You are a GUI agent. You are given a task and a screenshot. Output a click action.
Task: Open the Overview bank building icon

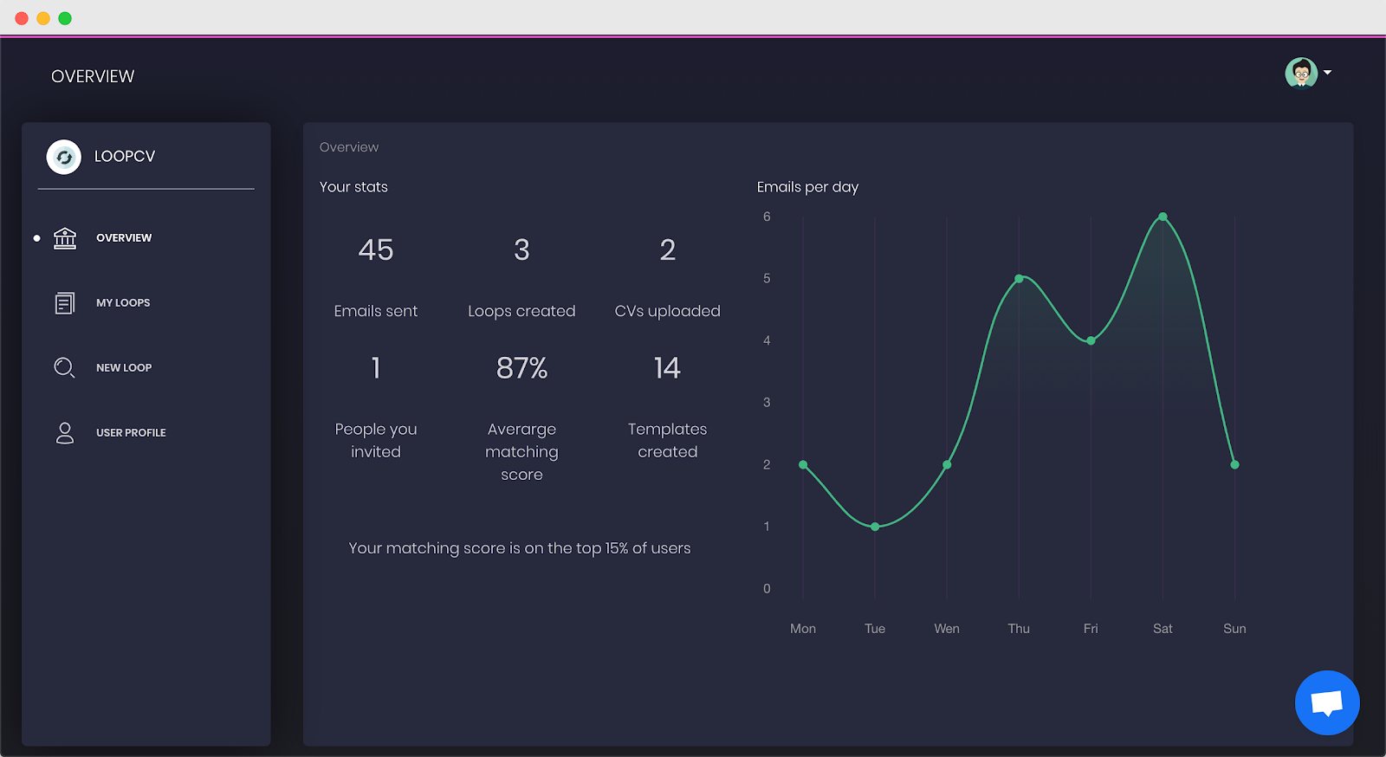[65, 238]
